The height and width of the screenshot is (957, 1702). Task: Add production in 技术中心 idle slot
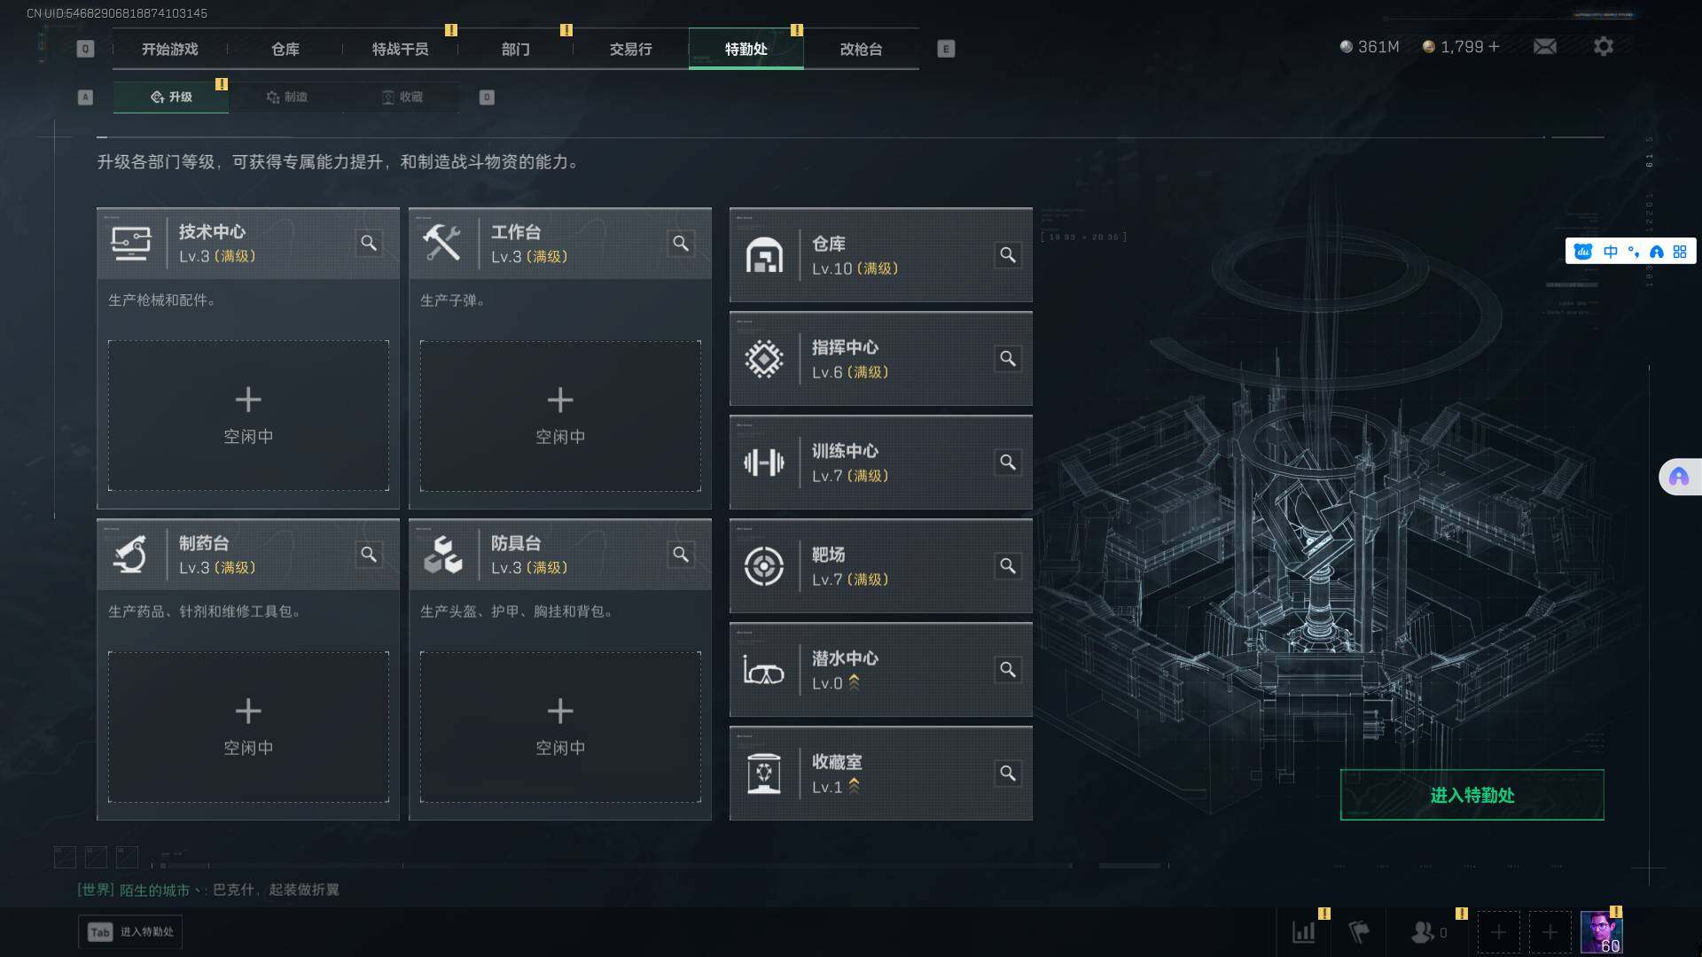[248, 416]
